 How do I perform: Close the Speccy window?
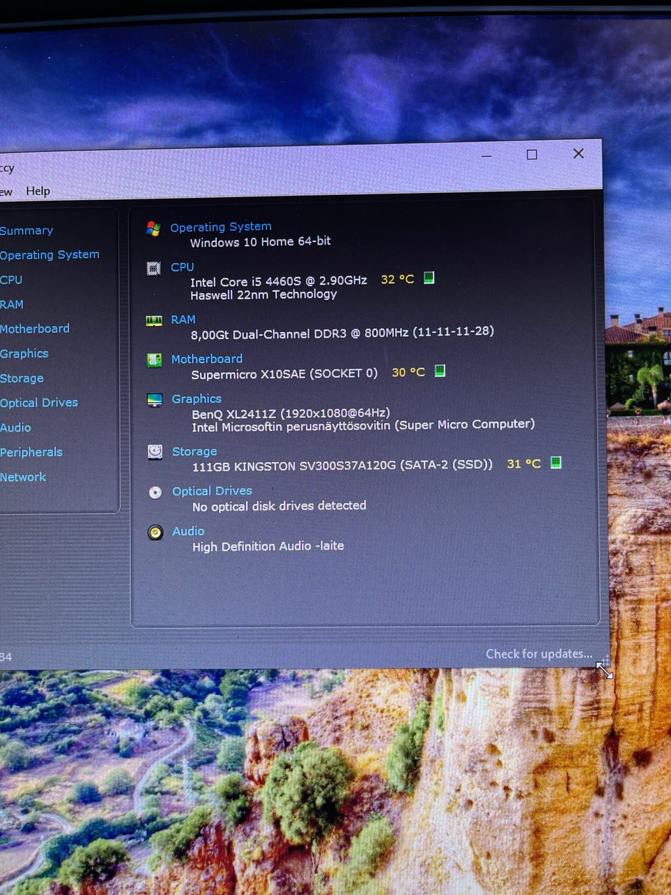coord(578,153)
